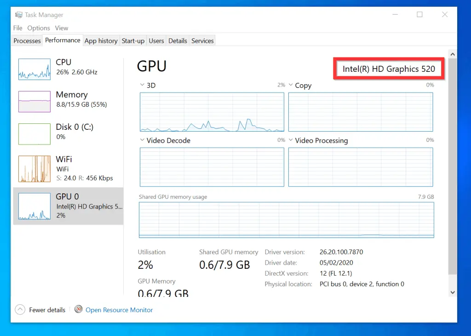The image size is (471, 336).
Task: Click the circular chevron beside Fewer details
Action: click(x=20, y=310)
